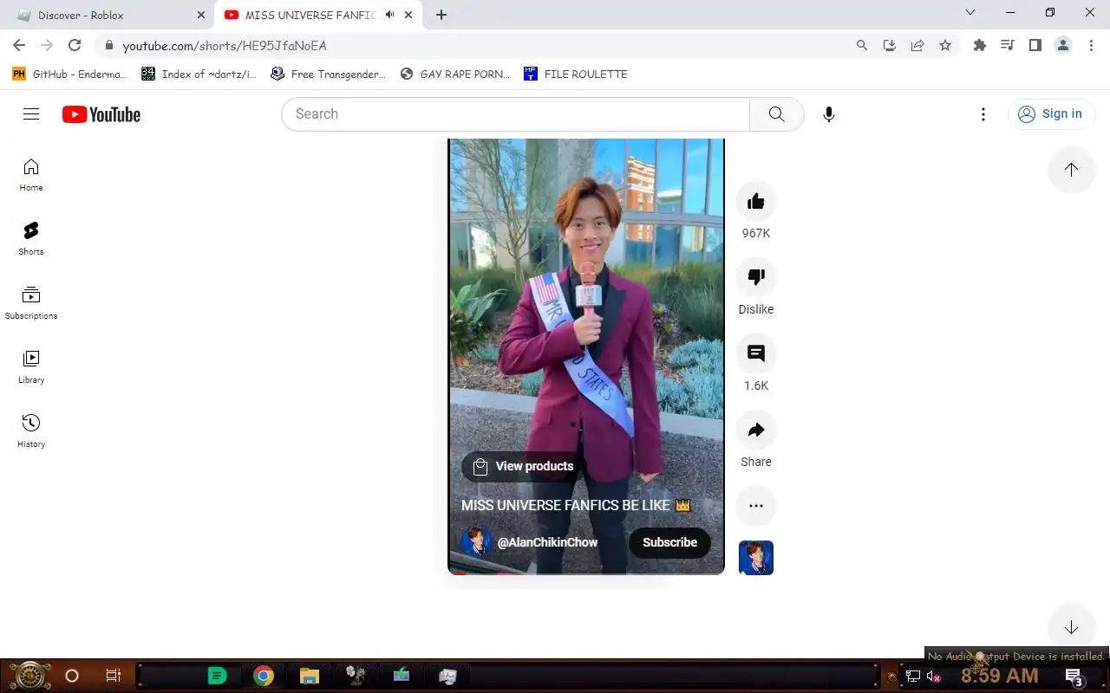Focus the YouTube Search field
Viewport: 1110px width, 693px height.
coord(516,114)
